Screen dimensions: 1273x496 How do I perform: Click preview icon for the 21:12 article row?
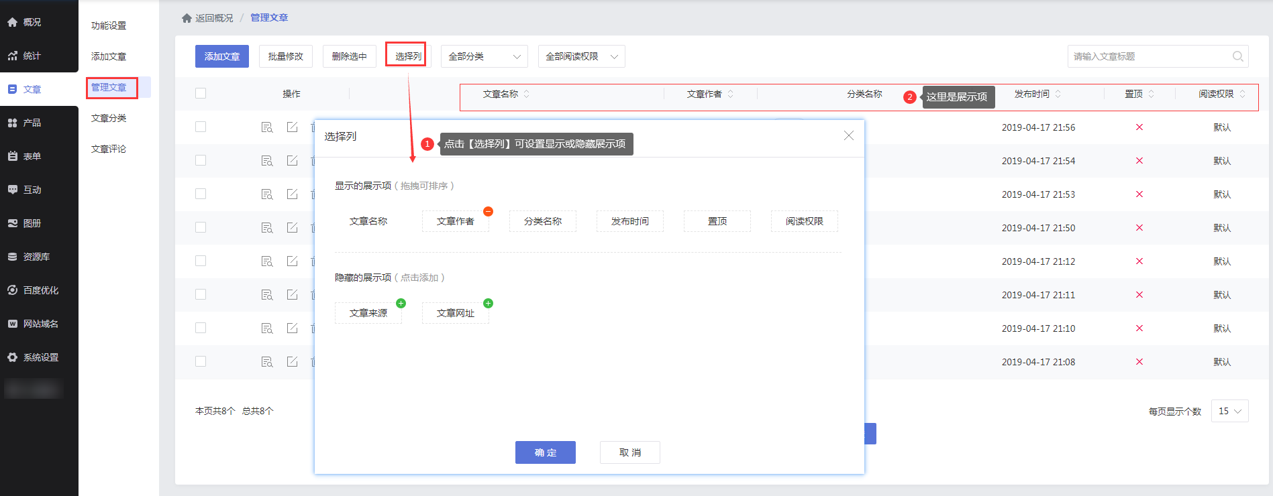point(266,261)
